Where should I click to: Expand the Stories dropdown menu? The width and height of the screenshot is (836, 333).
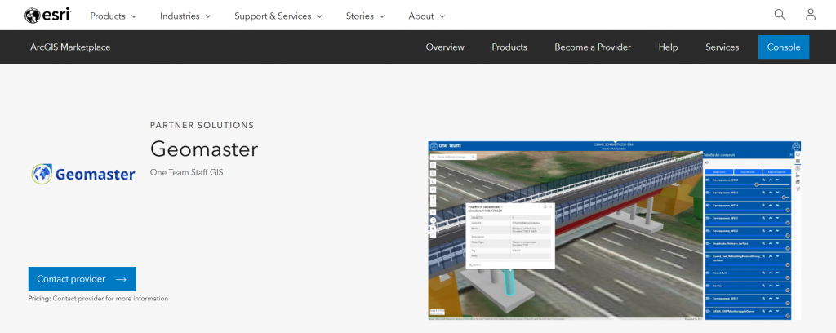point(365,16)
